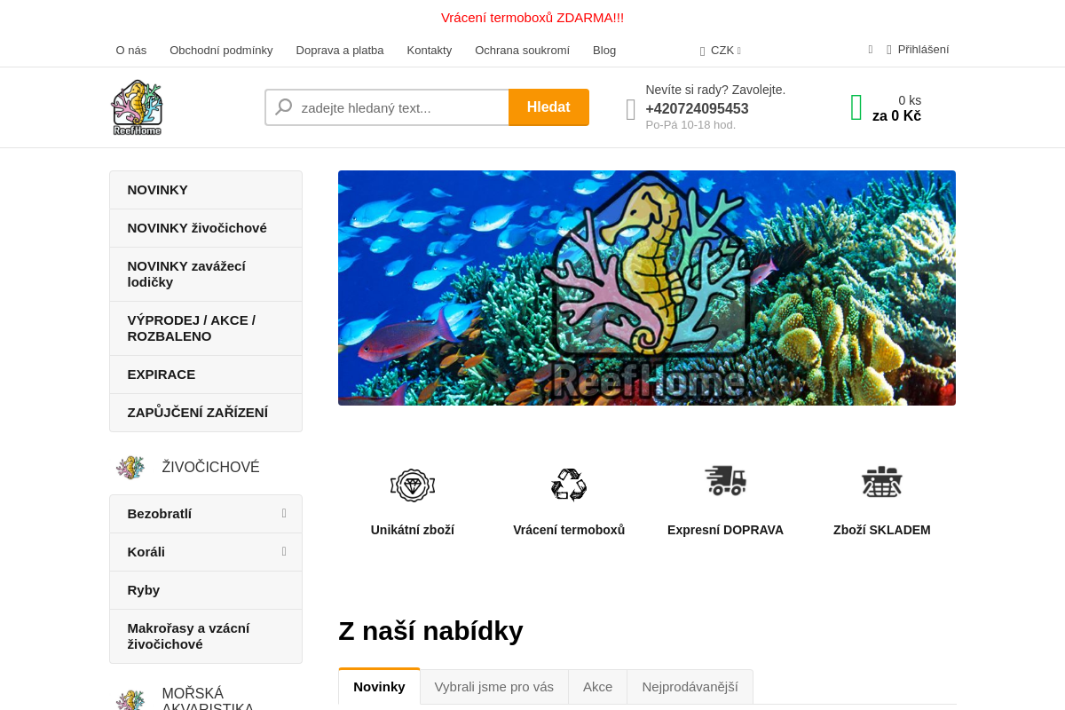This screenshot has height=710, width=1065.
Task: Open the Přihlášení login link
Action: click(923, 50)
